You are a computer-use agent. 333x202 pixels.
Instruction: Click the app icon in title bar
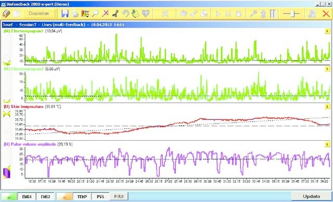3,4
